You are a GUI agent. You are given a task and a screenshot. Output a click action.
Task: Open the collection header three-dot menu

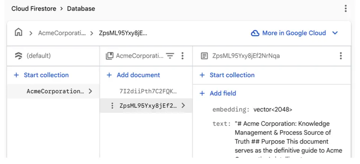[182, 56]
